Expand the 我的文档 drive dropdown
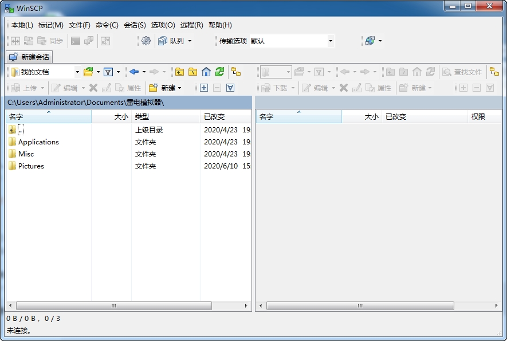Screen dimensions: 507x341 click(77, 72)
